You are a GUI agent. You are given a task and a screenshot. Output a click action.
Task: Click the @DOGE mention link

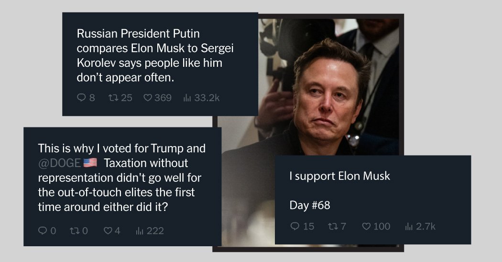point(59,163)
